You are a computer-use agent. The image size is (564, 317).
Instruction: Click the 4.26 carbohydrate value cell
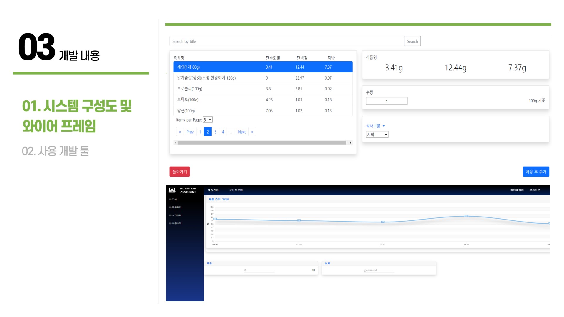[x=269, y=100]
